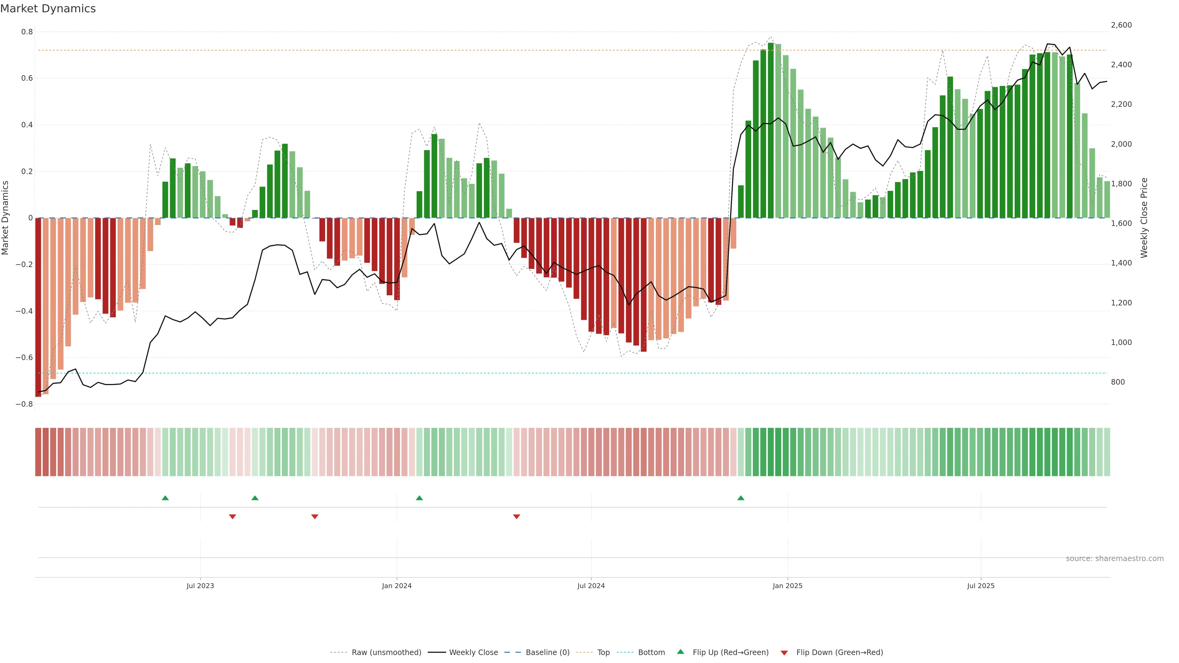The image size is (1179, 663).
Task: Click the green flip-up marker near late 2024
Action: pos(741,498)
